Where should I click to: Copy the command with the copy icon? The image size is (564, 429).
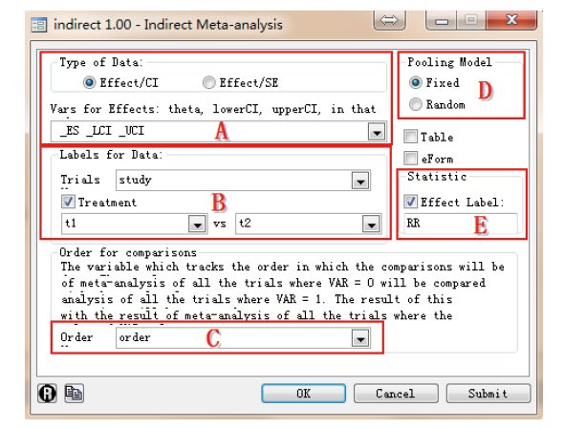(x=75, y=393)
